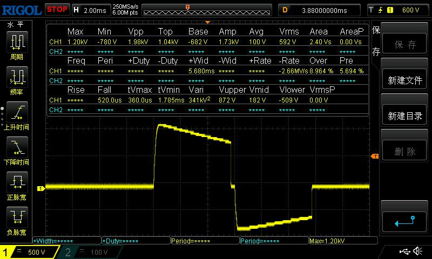Click the STOP run status indicator
This screenshot has width=432, height=259.
click(57, 10)
